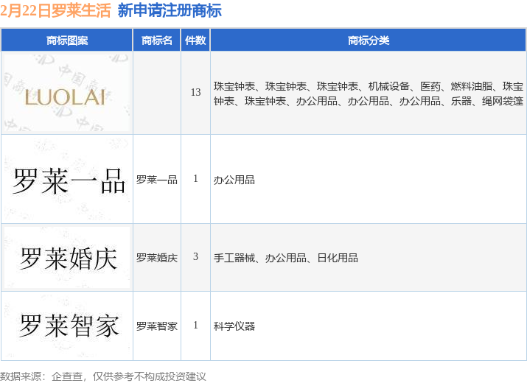
Task: Click the count 1 in 罗莱智家 row
Action: click(195, 325)
